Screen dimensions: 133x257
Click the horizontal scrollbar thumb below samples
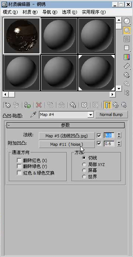point(12,94)
